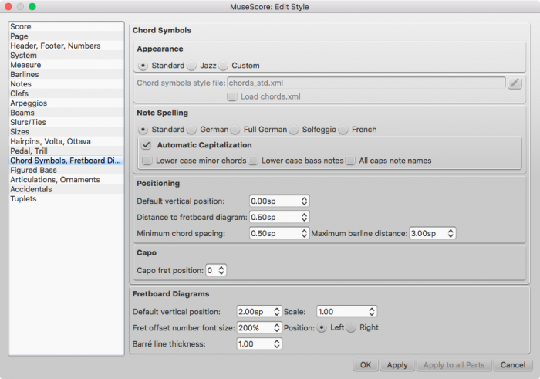Click the Apply button

tap(397, 365)
